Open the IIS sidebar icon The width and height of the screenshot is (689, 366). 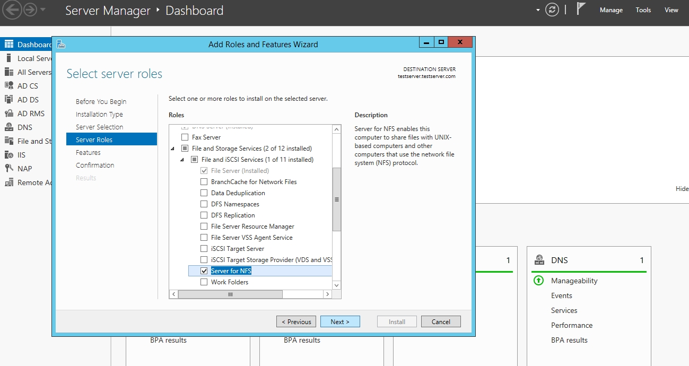9,155
